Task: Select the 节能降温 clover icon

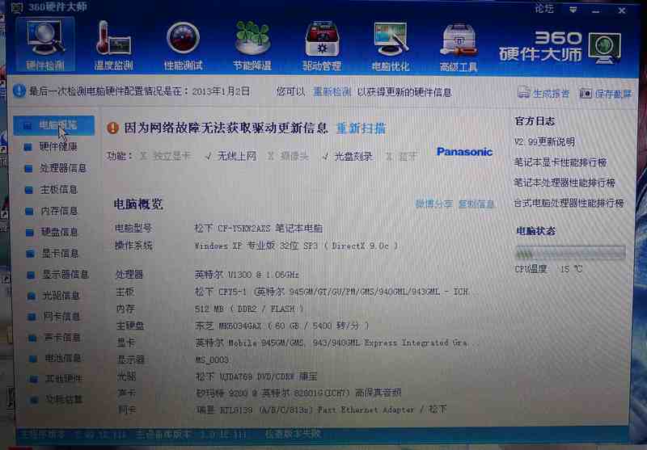Action: coord(252,40)
